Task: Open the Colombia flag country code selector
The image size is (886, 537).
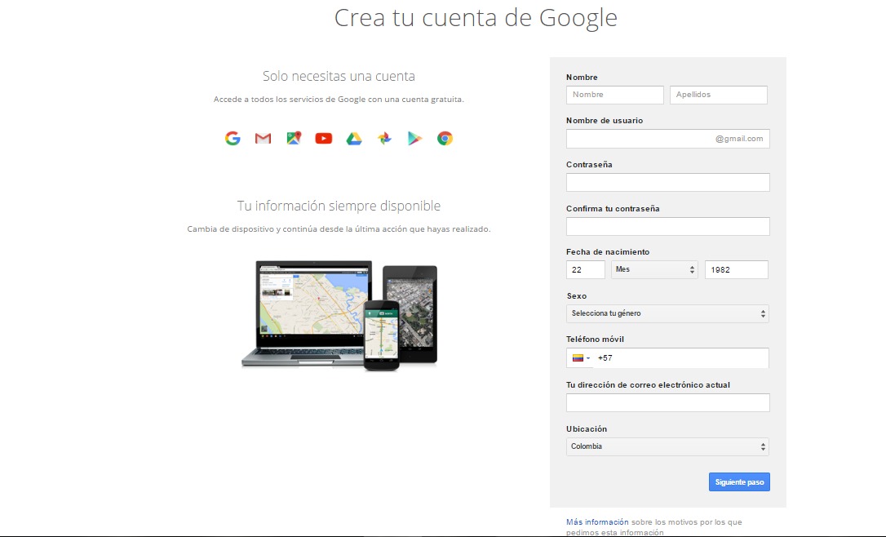Action: (582, 358)
